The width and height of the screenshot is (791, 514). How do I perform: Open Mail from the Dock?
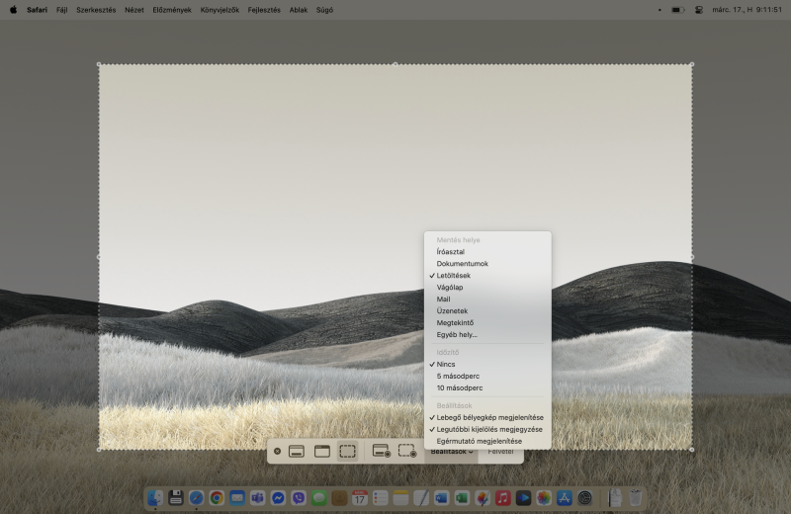click(237, 498)
